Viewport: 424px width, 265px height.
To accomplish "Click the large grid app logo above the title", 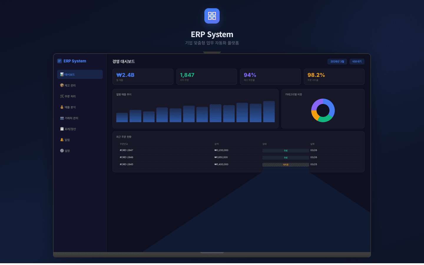I will tap(212, 16).
